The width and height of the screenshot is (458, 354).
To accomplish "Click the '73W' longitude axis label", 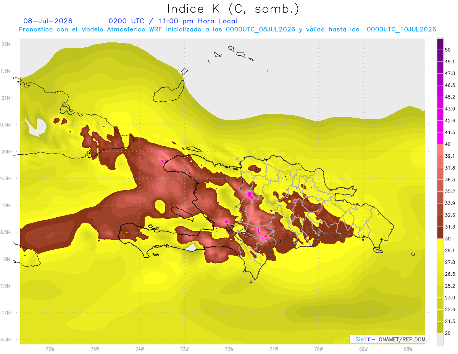I will [x=184, y=349].
